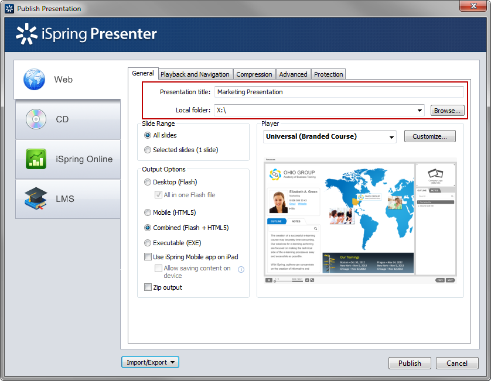This screenshot has height=381, width=491.
Task: Click the Local folder path field
Action: point(319,111)
